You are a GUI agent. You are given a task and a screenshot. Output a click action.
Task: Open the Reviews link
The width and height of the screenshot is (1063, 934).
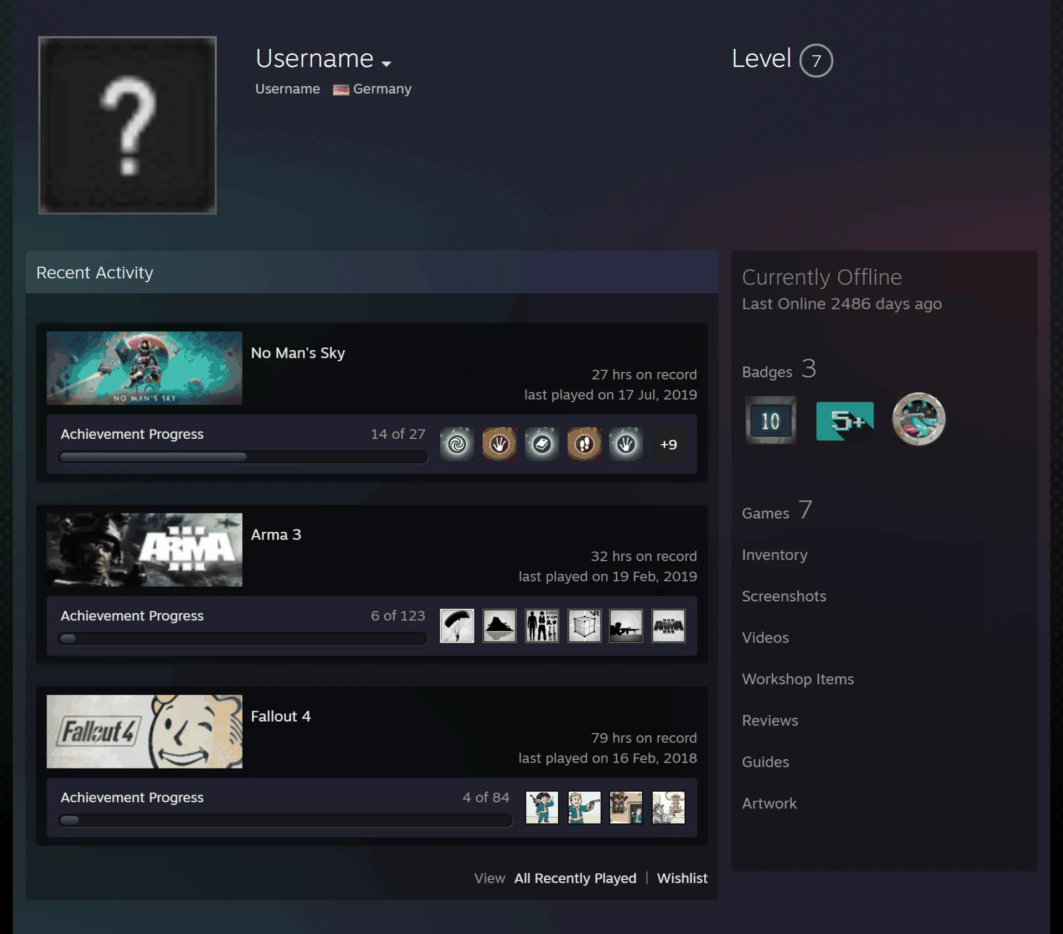(770, 721)
